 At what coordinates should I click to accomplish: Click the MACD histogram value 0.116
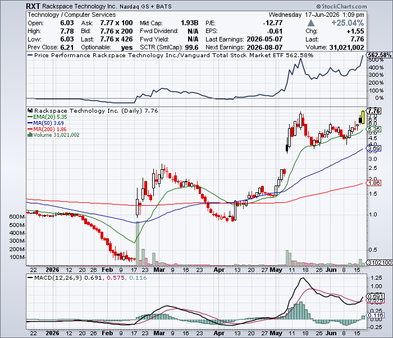click(138, 277)
